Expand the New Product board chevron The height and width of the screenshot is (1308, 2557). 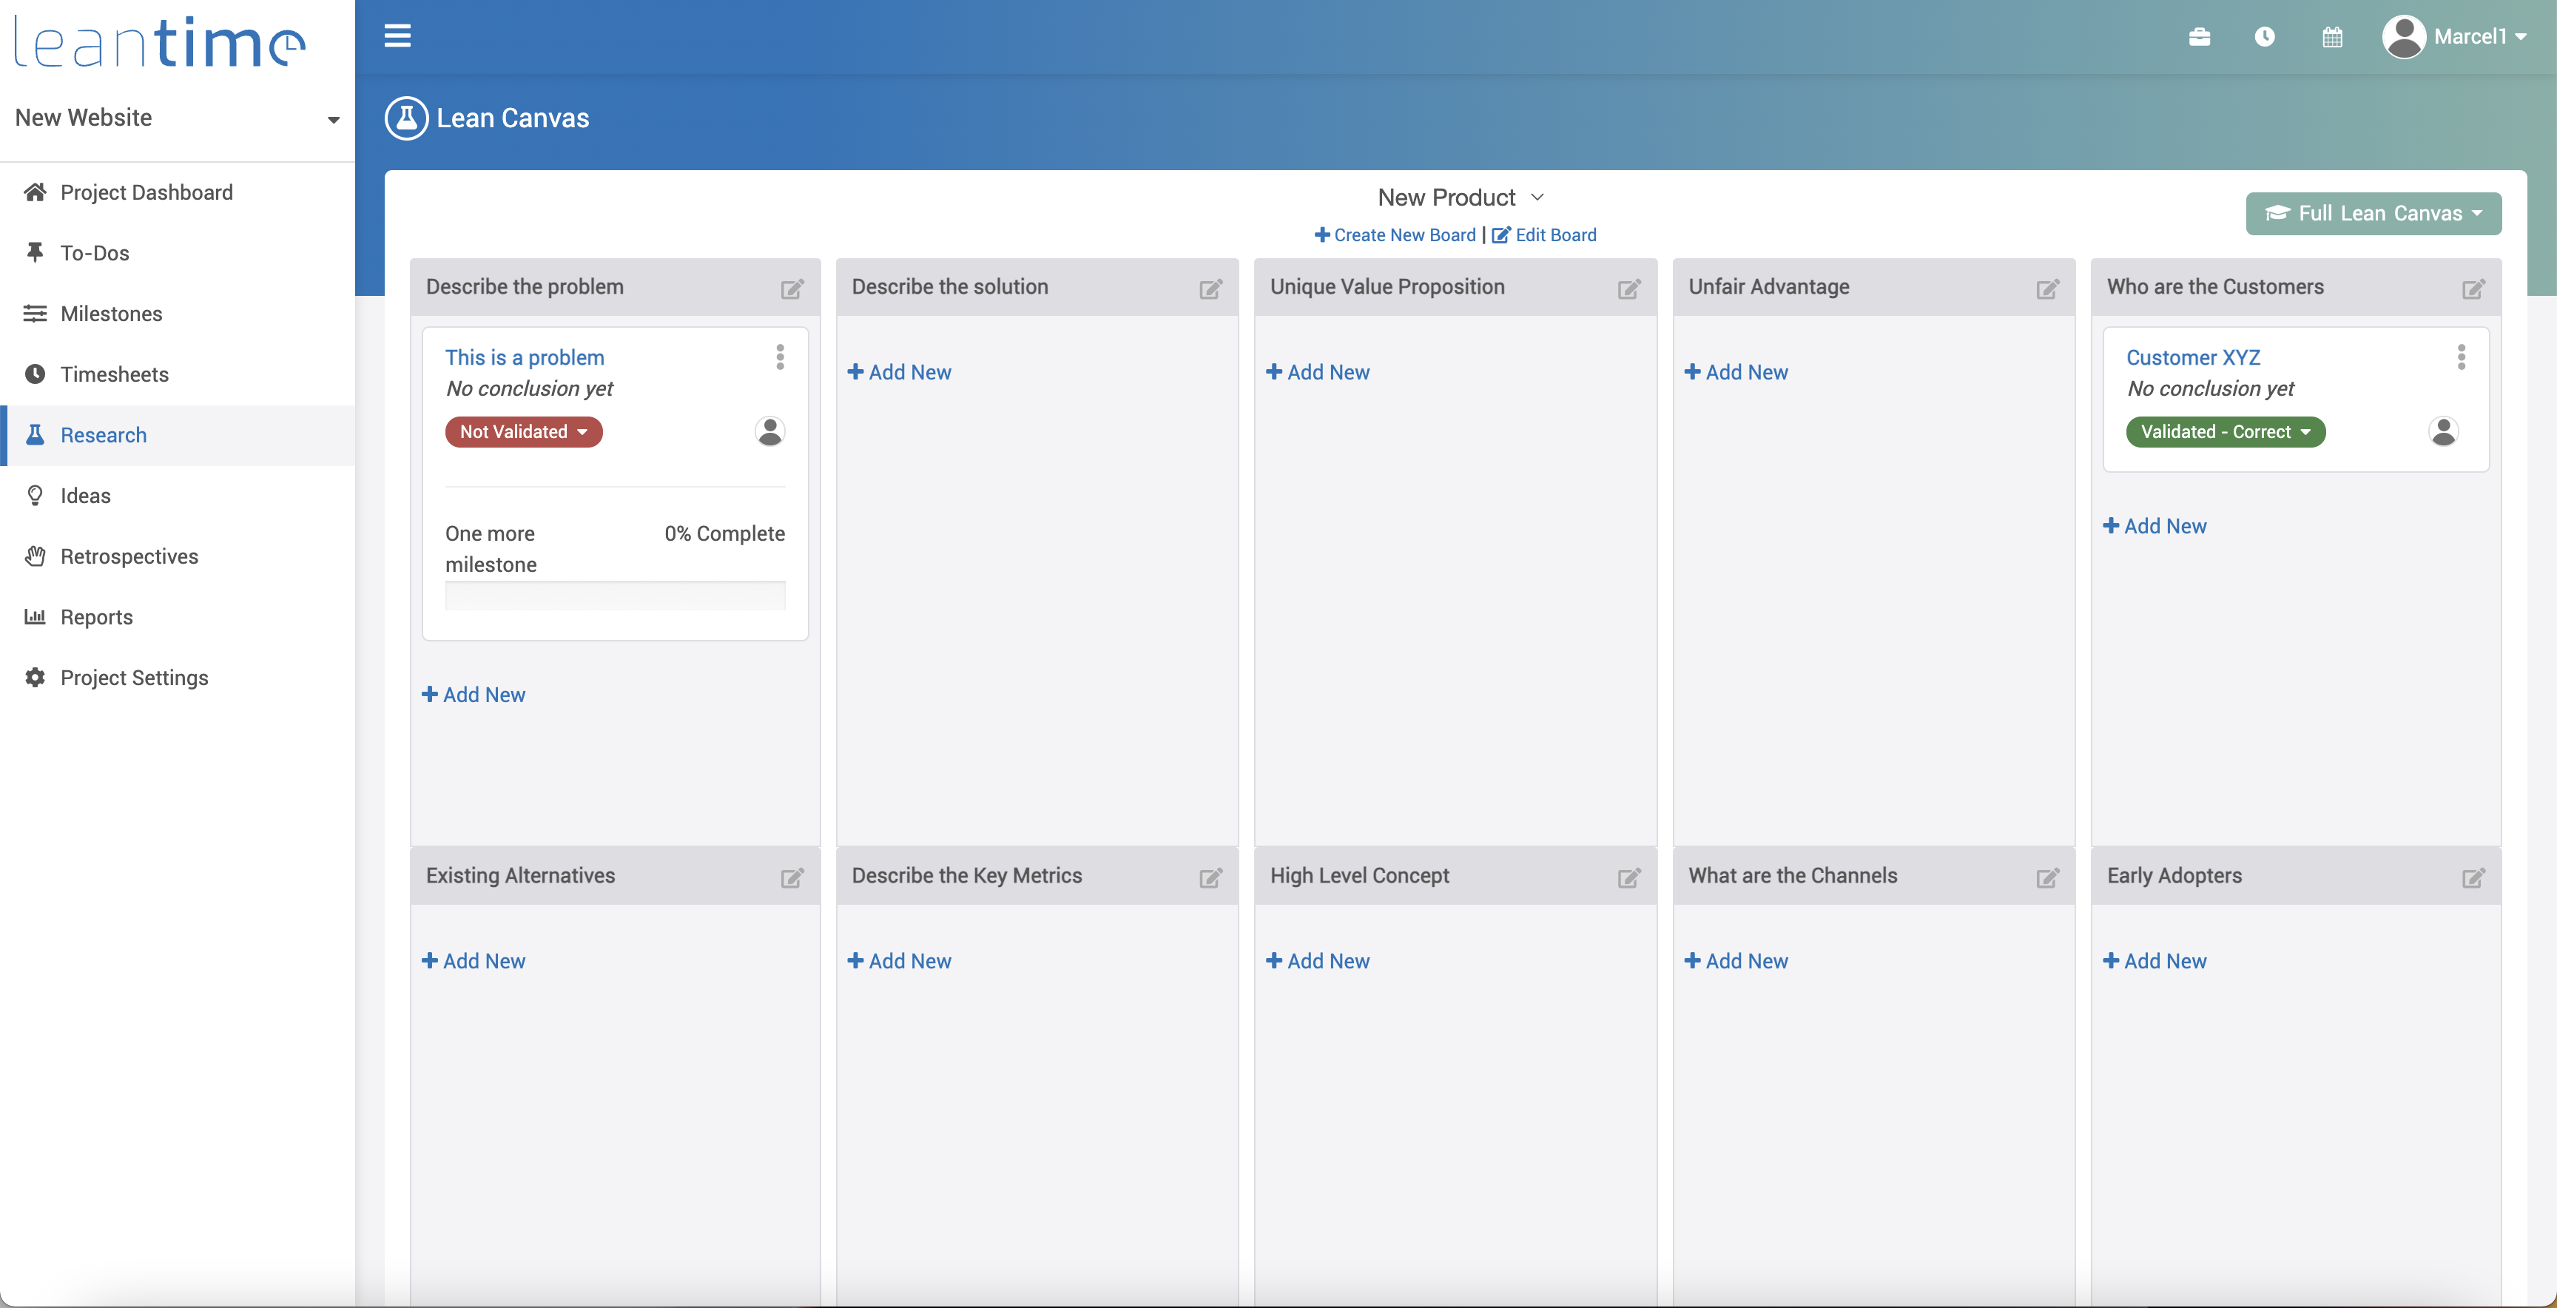pos(1537,198)
